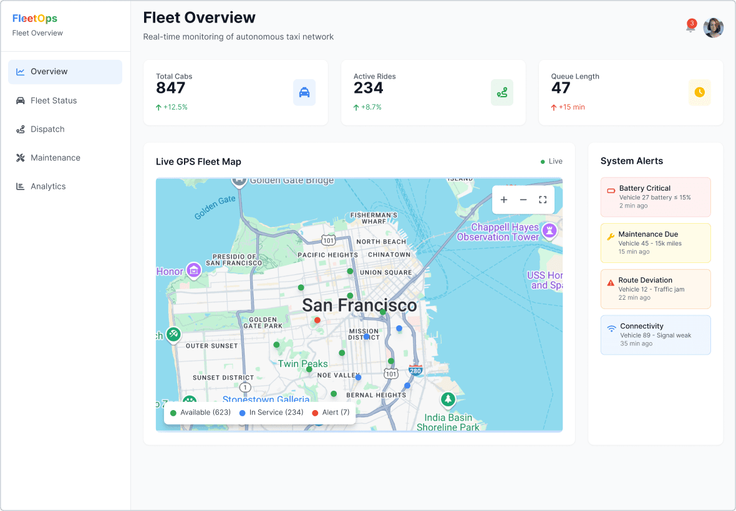736x511 pixels.
Task: Click the FleetOps logo
Action: tap(35, 18)
